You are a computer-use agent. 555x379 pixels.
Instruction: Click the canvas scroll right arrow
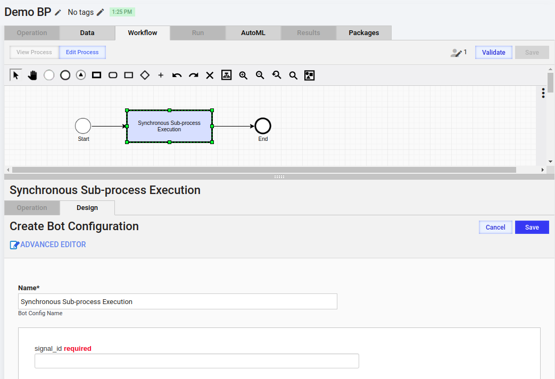[543, 170]
